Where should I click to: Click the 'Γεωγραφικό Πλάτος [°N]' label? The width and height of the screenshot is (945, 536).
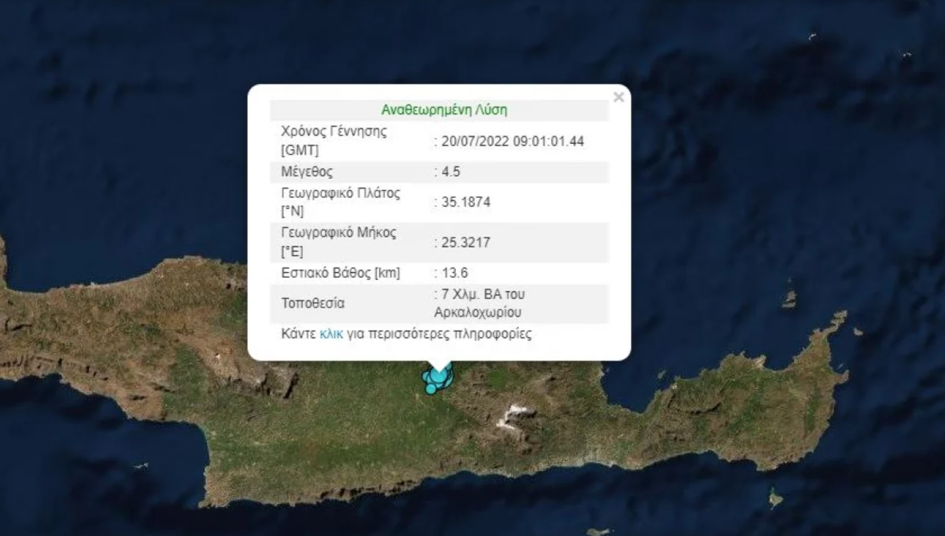[340, 201]
